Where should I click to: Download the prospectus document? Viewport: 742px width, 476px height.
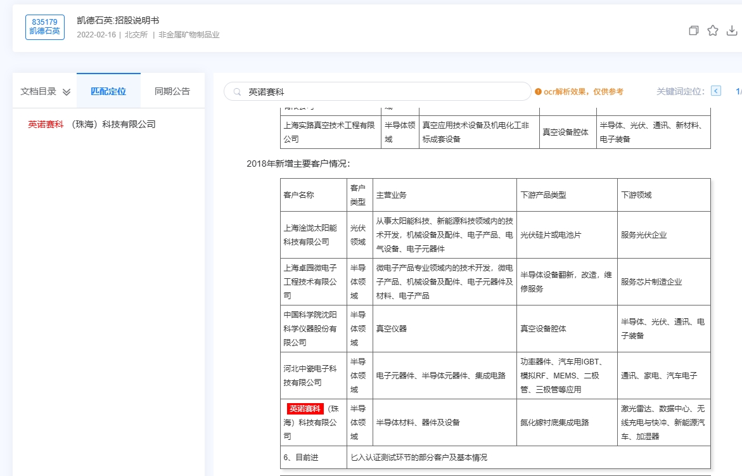(732, 30)
